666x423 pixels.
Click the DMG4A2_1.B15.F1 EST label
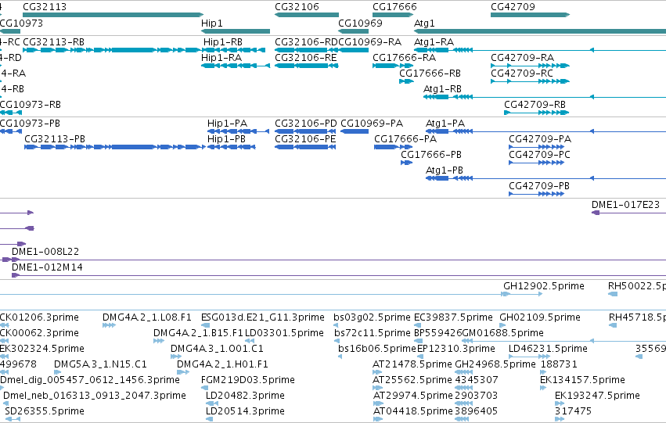pyautogui.click(x=198, y=333)
